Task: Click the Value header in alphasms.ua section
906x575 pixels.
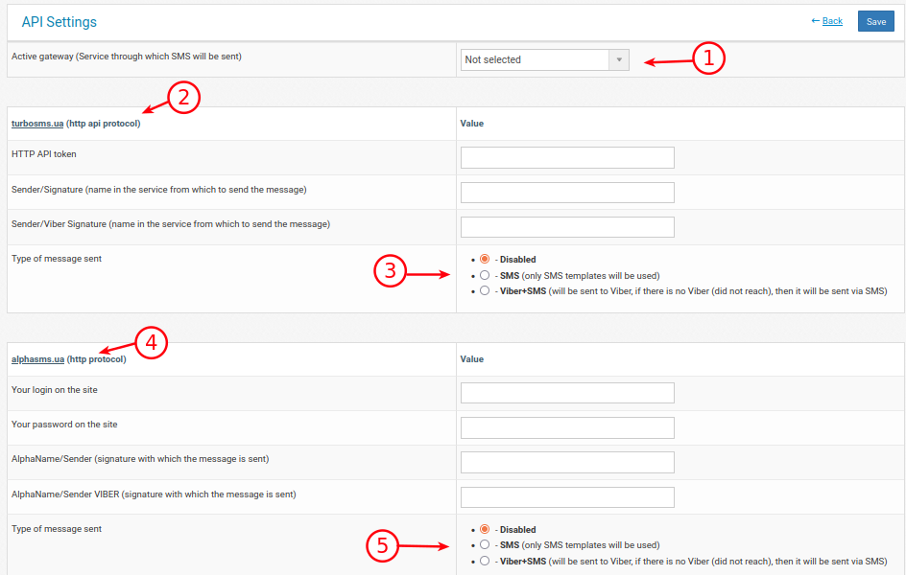Action: pos(472,359)
